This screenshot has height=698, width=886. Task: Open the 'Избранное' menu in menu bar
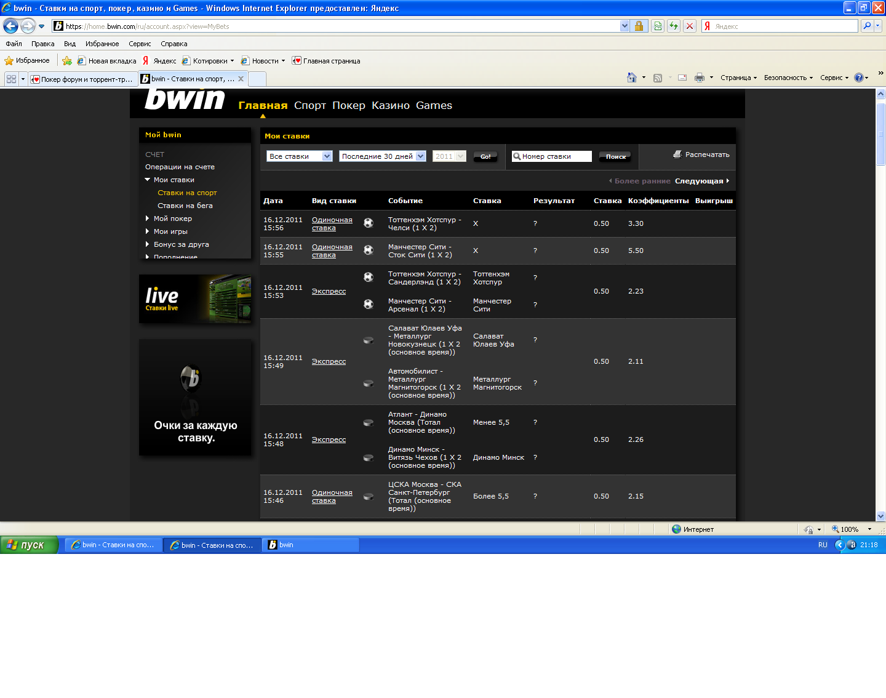[102, 44]
